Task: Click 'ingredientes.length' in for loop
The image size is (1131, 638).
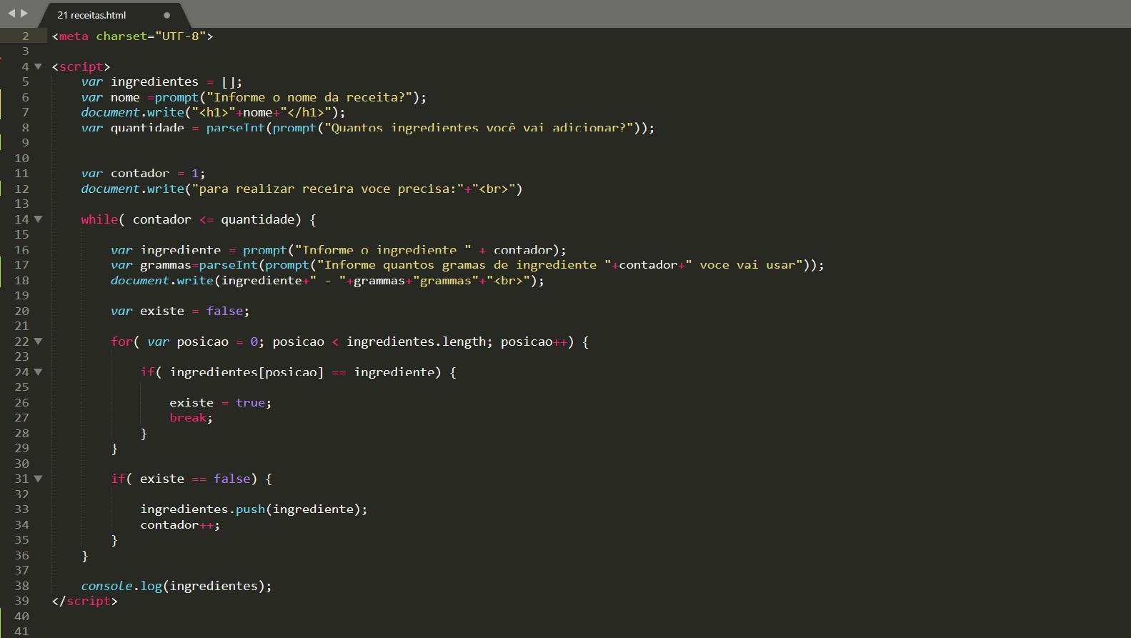Action: pyautogui.click(x=416, y=342)
